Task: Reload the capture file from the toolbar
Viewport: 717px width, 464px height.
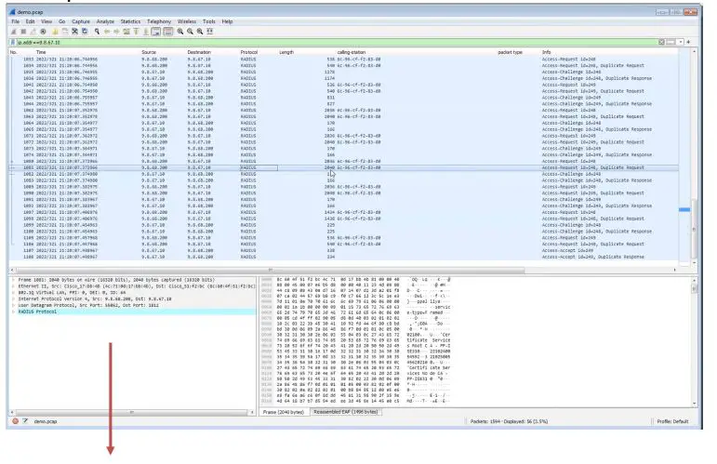Action: tap(85, 32)
